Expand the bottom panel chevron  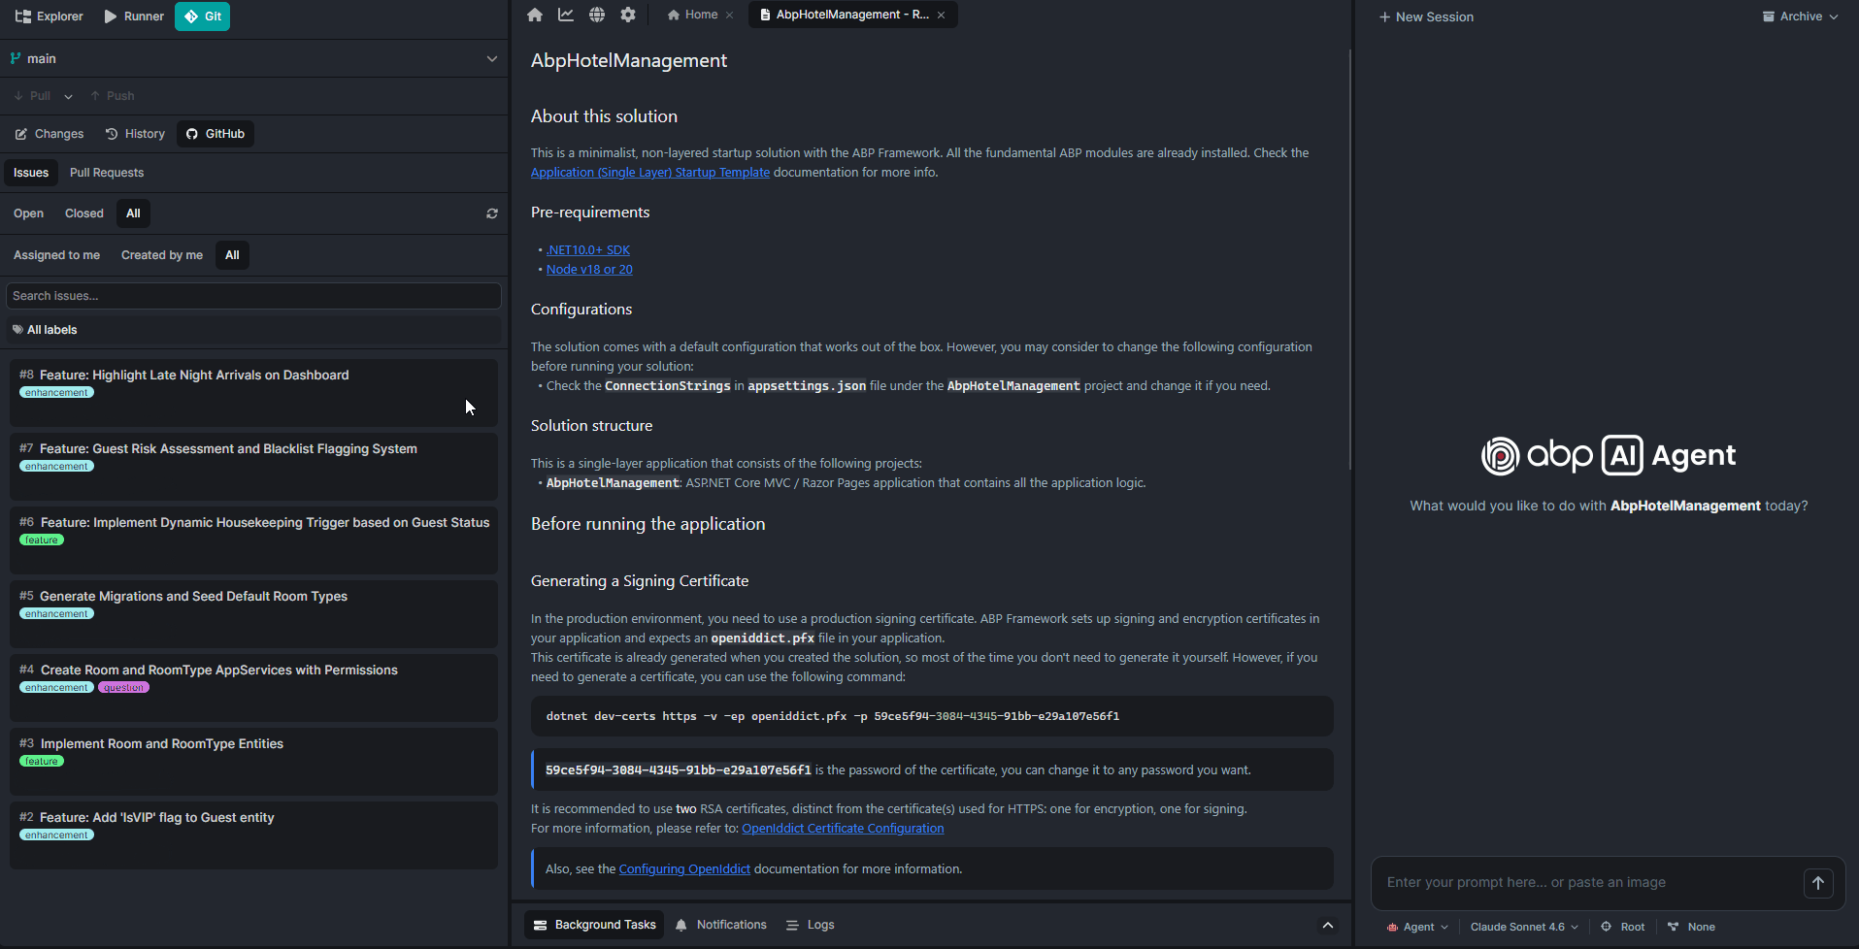tap(1328, 925)
